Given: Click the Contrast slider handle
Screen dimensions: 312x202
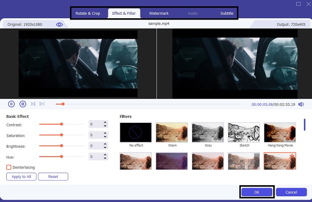Looking at the screenshot, I should coord(62,124).
